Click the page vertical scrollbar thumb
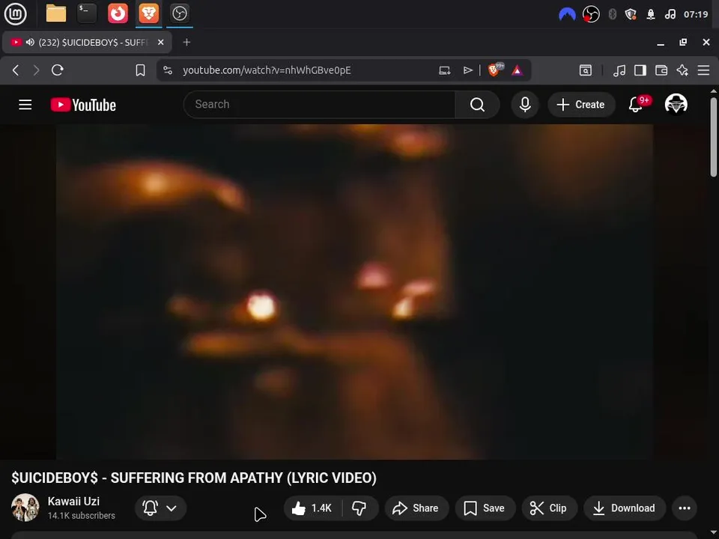719x539 pixels. [x=714, y=136]
